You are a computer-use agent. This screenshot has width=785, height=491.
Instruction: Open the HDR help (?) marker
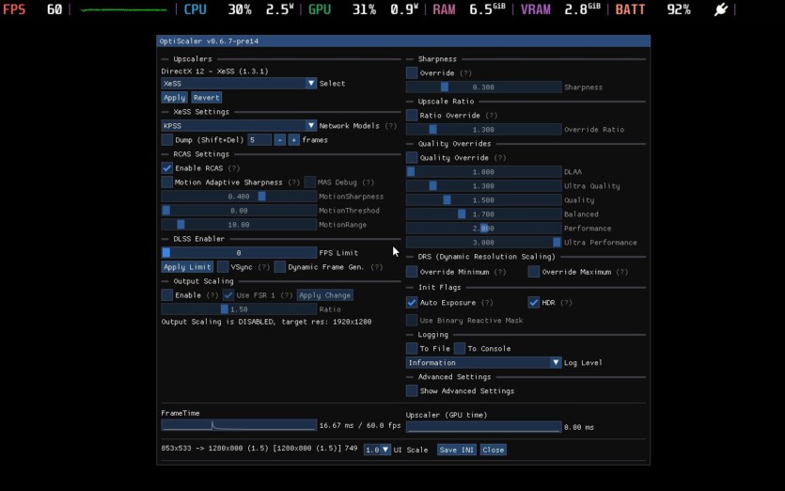click(566, 303)
